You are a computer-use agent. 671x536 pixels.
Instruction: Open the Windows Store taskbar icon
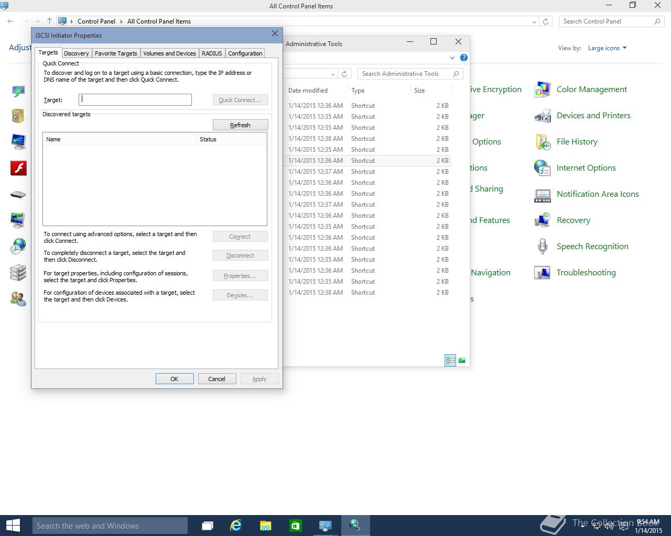pyautogui.click(x=295, y=526)
